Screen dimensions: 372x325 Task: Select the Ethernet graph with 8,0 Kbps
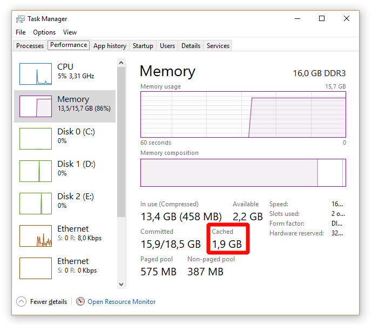point(36,236)
